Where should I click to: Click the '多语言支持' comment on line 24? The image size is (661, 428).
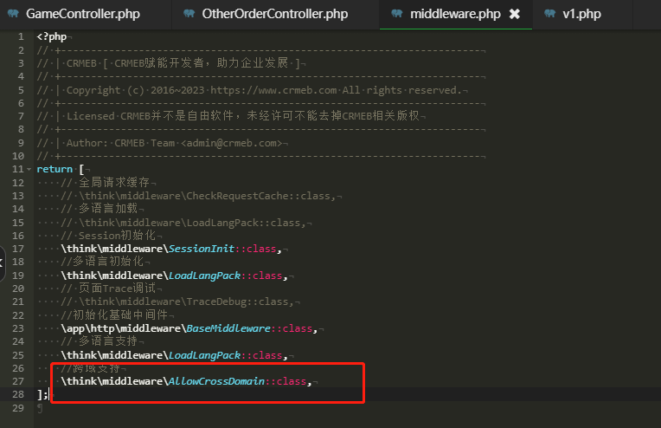coord(99,341)
